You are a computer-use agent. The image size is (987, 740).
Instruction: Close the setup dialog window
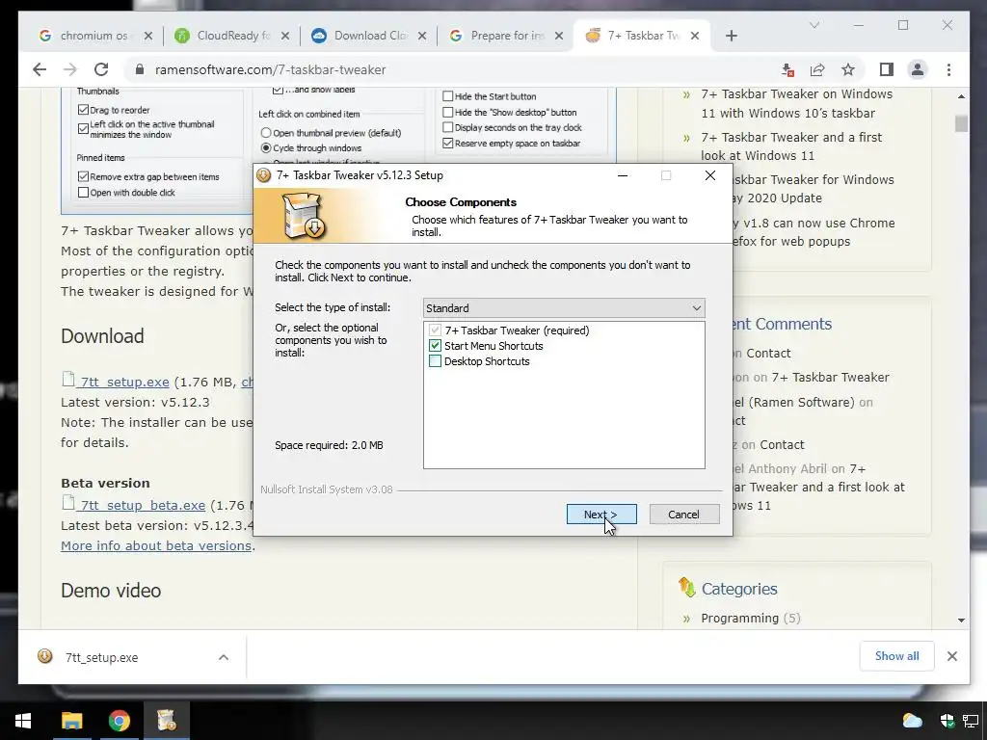pyautogui.click(x=710, y=175)
